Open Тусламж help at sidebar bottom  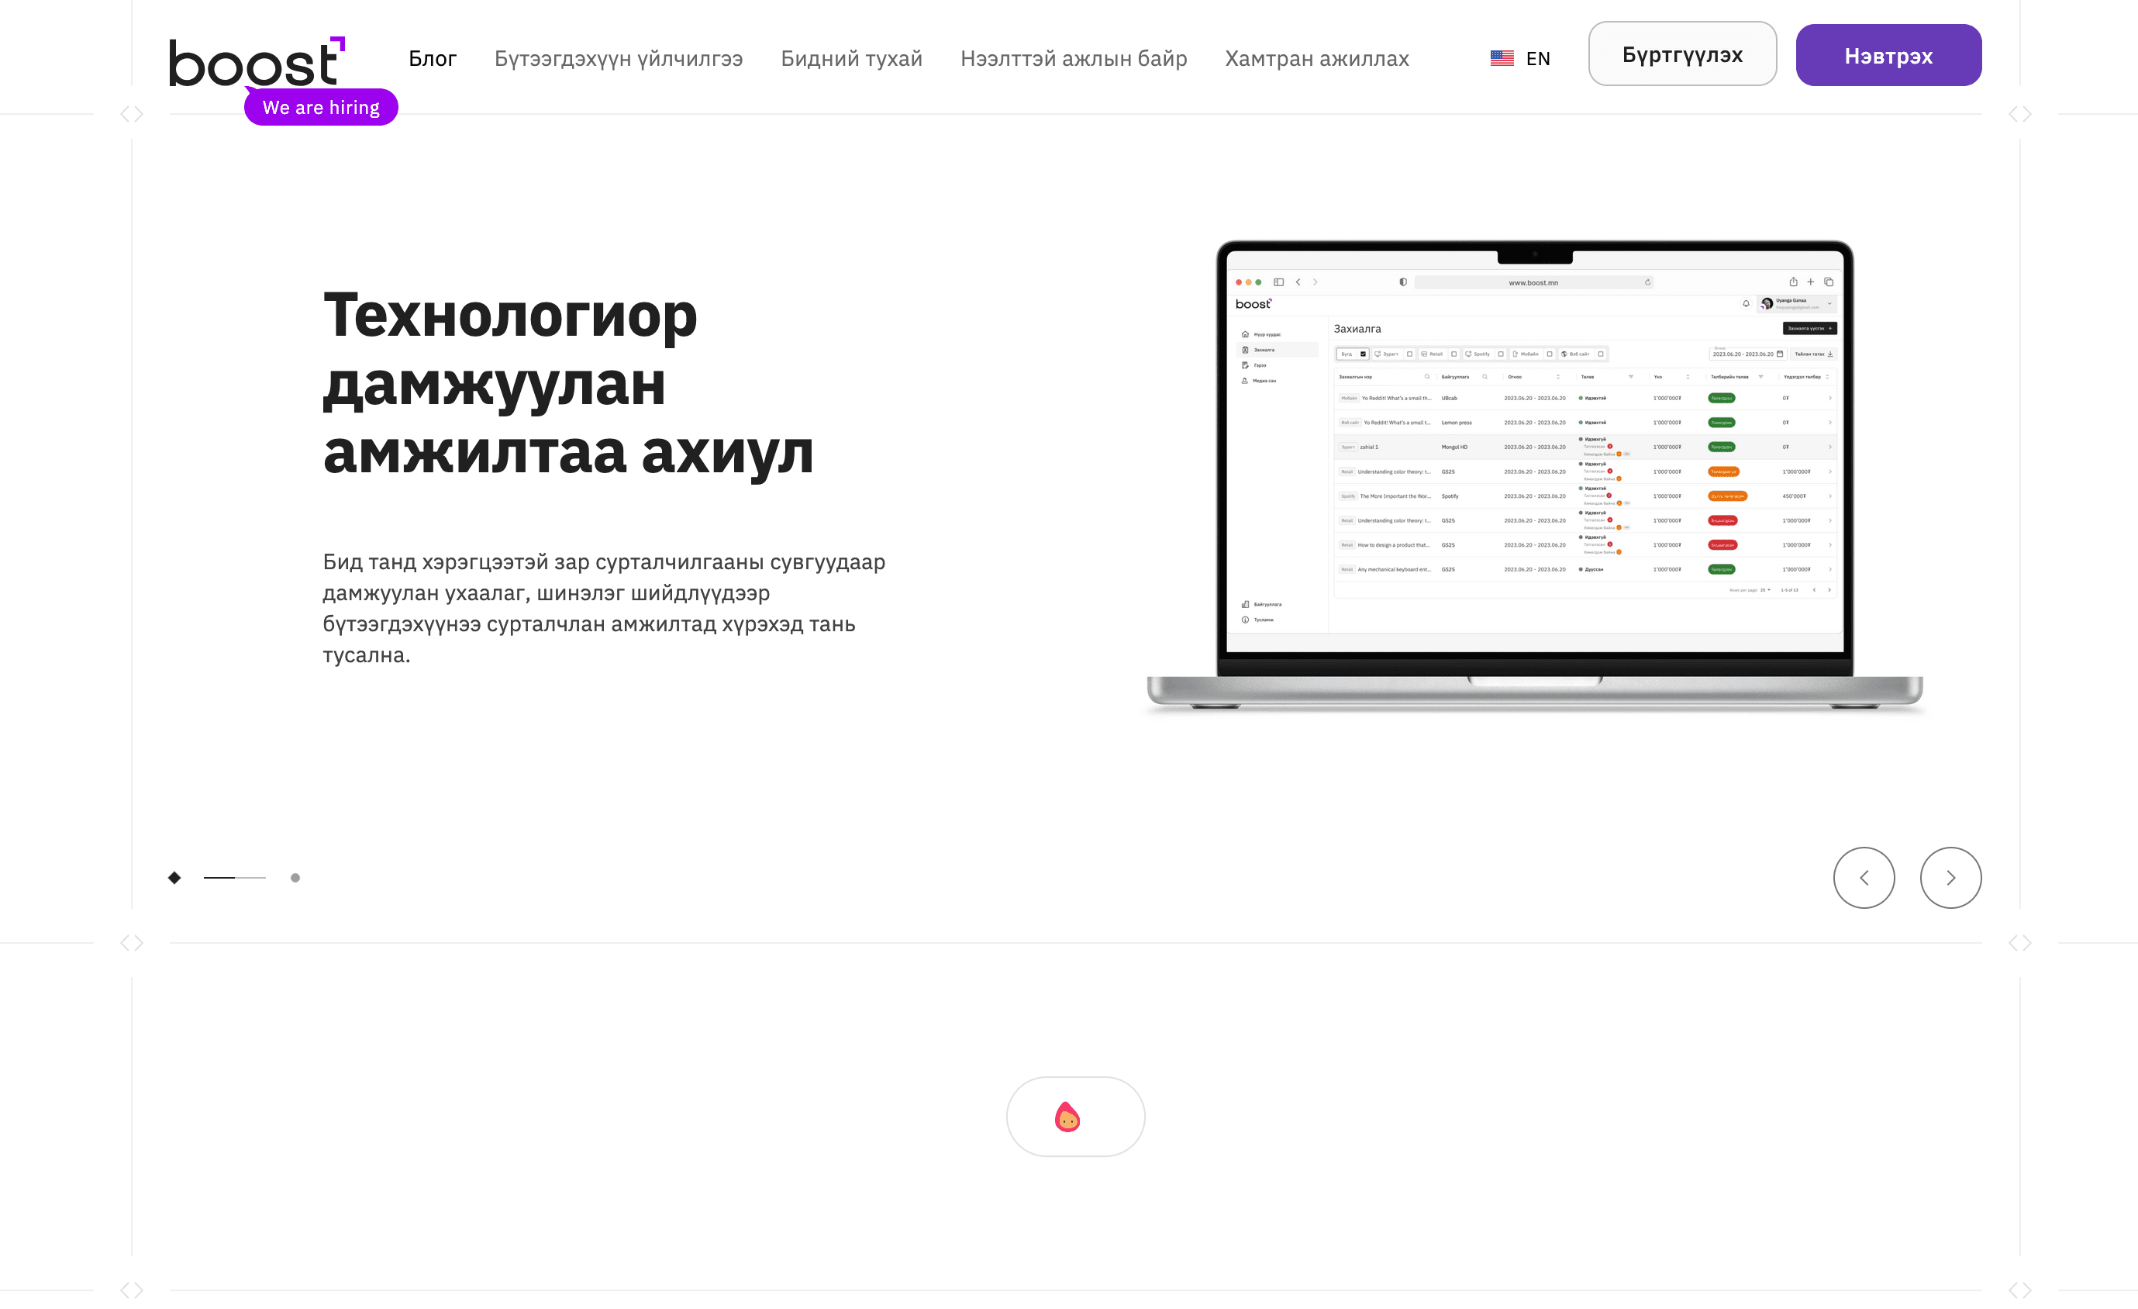point(1245,620)
